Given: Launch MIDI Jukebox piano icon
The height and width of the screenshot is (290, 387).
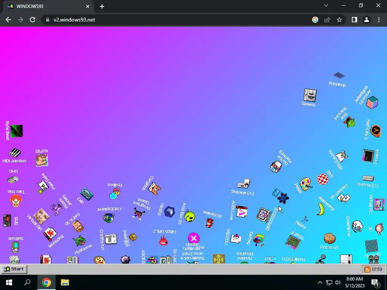Looking at the screenshot, I should point(15,153).
